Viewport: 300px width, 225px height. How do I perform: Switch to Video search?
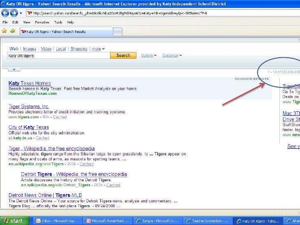point(46,49)
